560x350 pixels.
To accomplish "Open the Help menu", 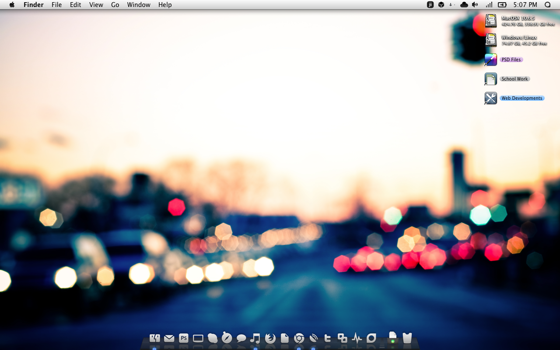I will click(x=165, y=5).
